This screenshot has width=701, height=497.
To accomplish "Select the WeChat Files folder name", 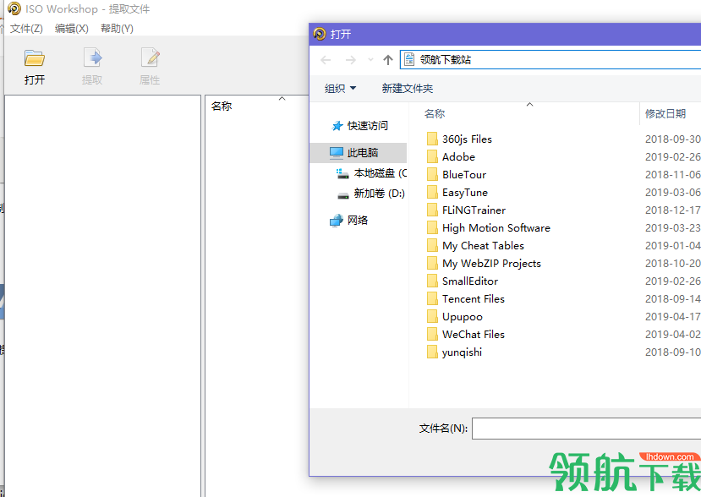I will pyautogui.click(x=473, y=335).
